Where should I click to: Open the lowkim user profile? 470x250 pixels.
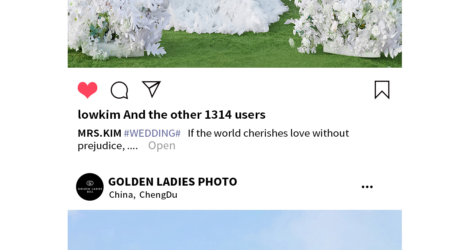coord(99,115)
